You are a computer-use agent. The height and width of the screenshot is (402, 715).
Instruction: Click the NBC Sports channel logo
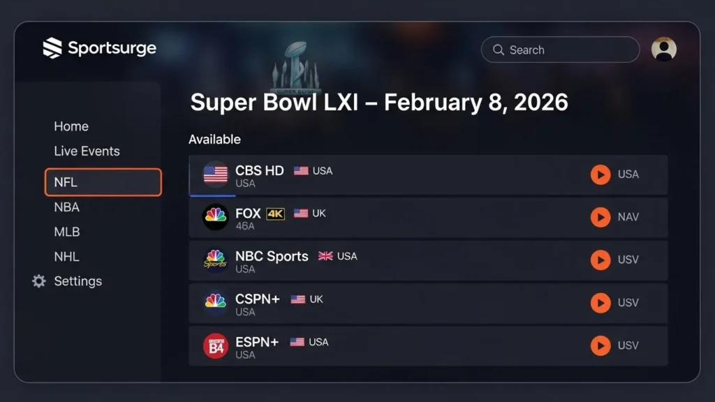[216, 260]
